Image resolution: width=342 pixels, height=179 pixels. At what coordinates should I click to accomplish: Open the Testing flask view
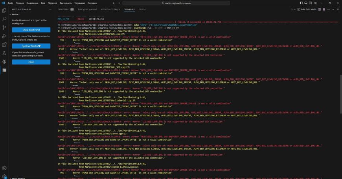coord(4,53)
